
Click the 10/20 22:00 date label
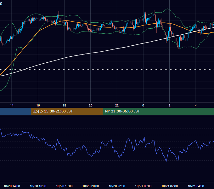click(117, 186)
